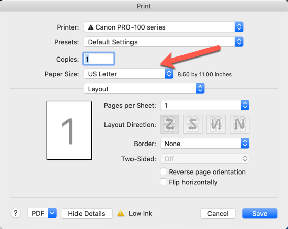
Task: Open the Layout options pane dropdown
Action: (x=144, y=89)
